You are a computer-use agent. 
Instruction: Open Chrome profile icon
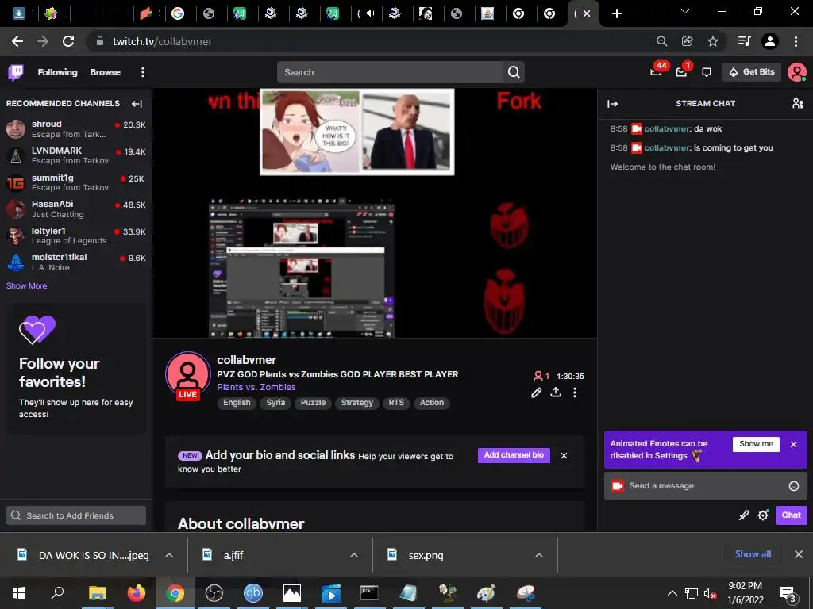pos(770,41)
